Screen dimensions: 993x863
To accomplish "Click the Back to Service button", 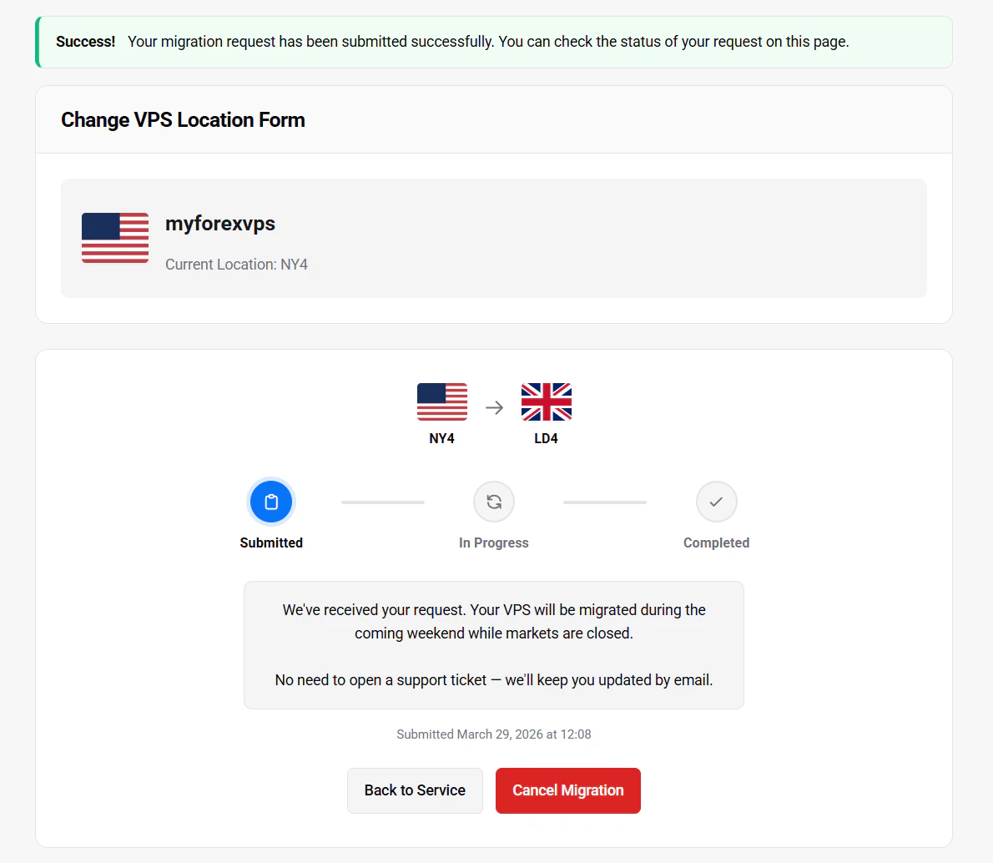I will 415,790.
